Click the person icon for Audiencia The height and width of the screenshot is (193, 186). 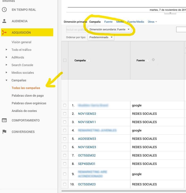pyautogui.click(x=4, y=21)
